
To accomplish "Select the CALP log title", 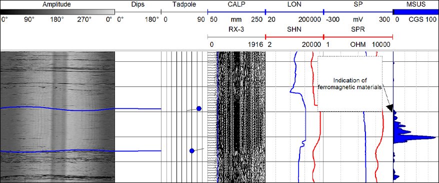I will [x=236, y=4].
